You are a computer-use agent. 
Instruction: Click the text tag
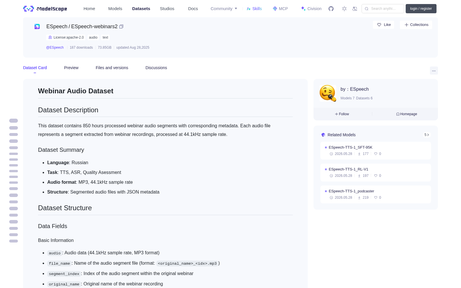[x=105, y=37]
